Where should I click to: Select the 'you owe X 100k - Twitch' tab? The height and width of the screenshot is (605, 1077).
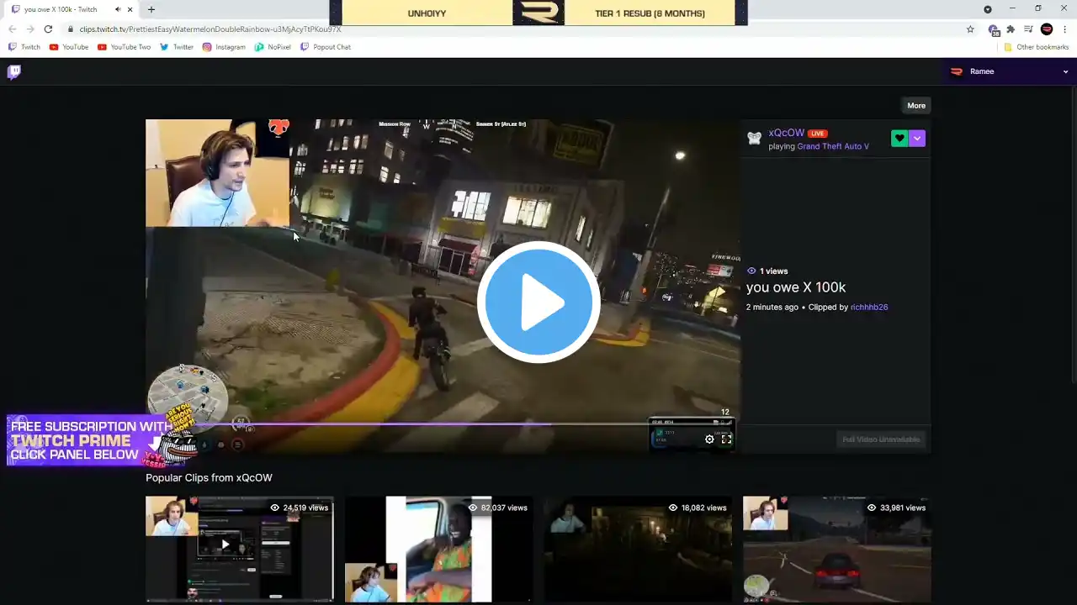(72, 9)
